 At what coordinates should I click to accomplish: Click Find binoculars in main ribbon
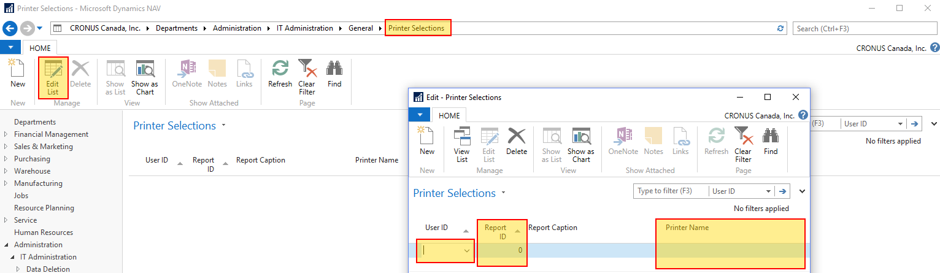point(334,74)
